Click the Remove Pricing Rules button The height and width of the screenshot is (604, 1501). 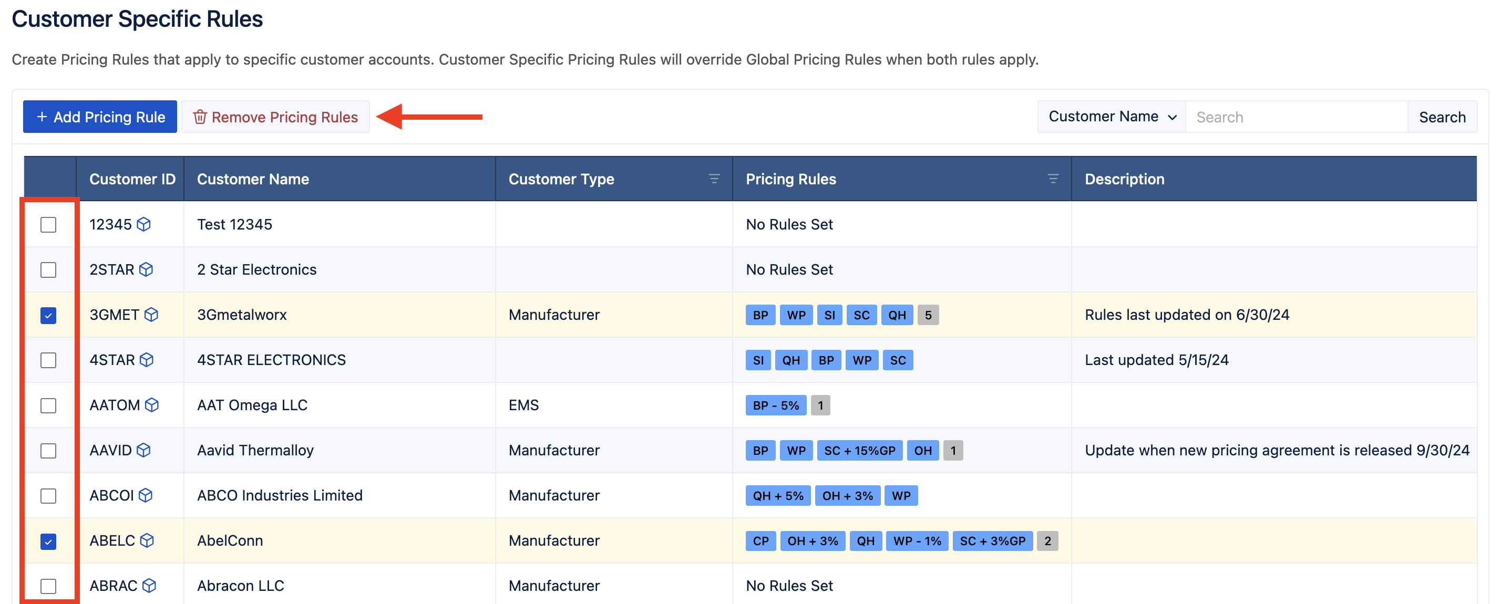275,117
